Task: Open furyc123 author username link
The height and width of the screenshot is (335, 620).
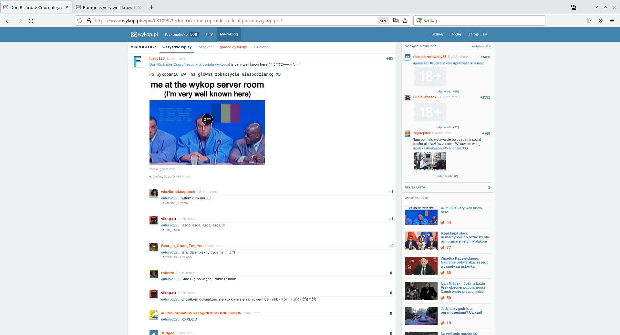Action: pos(157,58)
